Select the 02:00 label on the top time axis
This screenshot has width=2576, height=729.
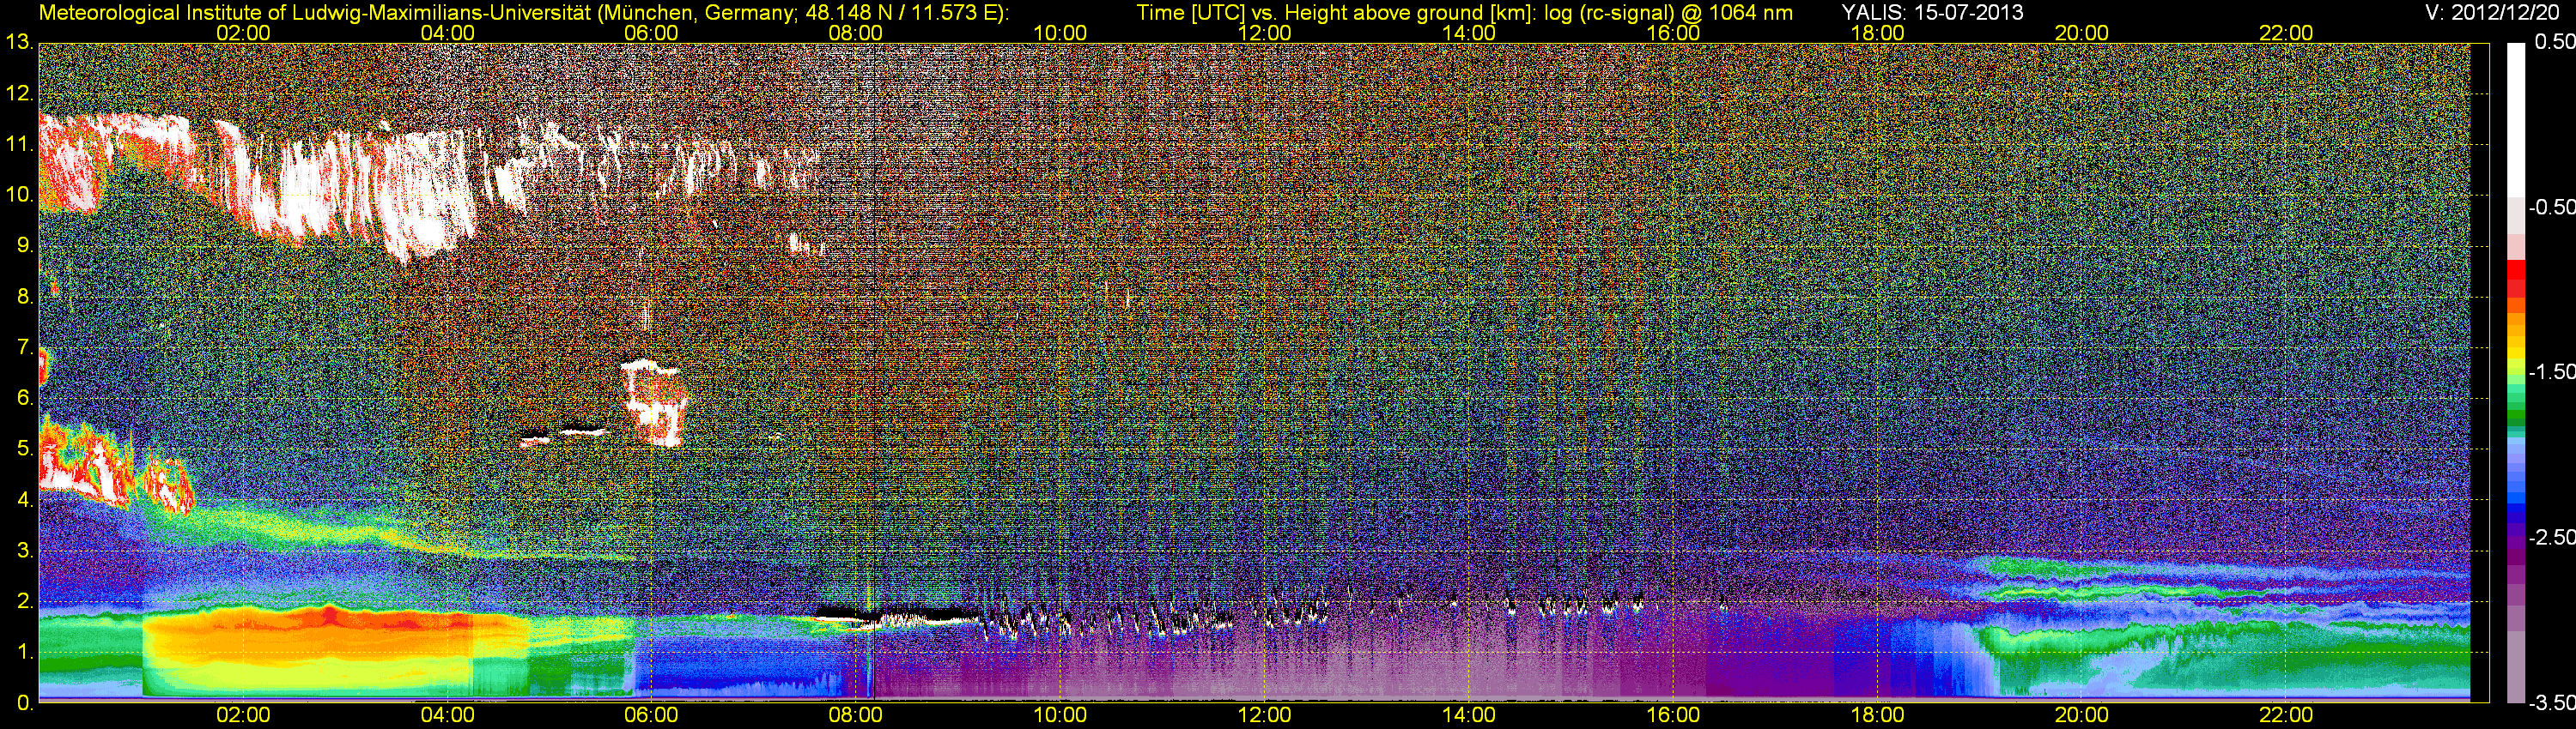point(243,33)
